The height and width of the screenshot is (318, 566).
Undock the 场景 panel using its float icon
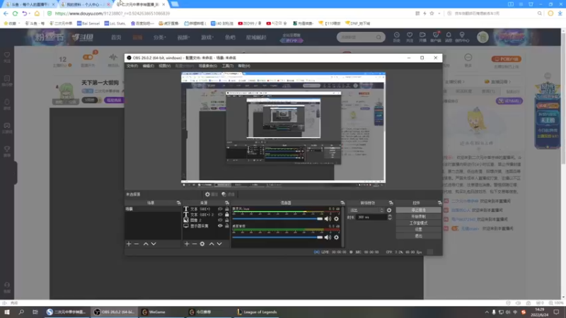(x=178, y=203)
